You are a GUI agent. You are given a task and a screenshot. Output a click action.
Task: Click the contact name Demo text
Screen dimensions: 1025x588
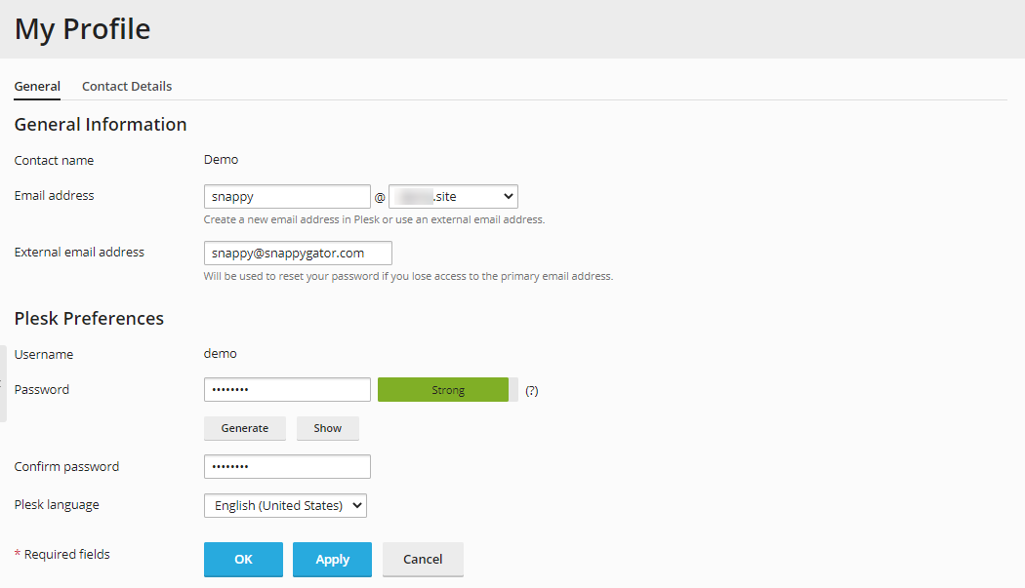(221, 159)
